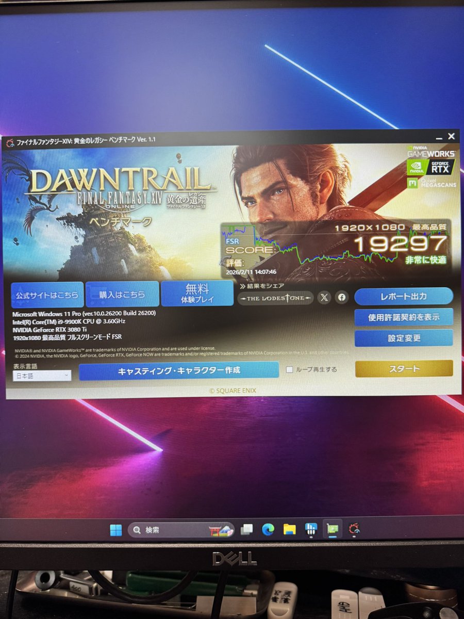This screenshot has width=464, height=619.
Task: Share result on X (Twitter) icon
Action: pos(324,297)
